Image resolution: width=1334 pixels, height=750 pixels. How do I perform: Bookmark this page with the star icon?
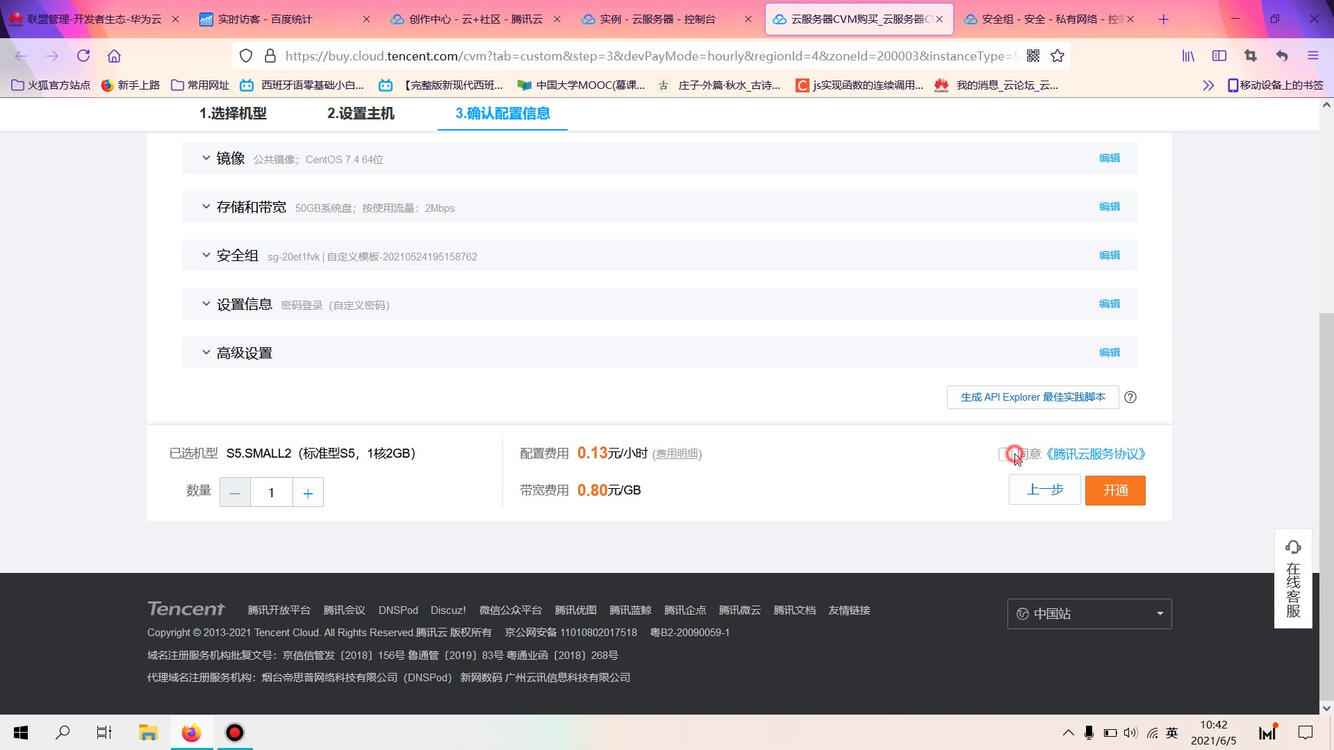1057,56
